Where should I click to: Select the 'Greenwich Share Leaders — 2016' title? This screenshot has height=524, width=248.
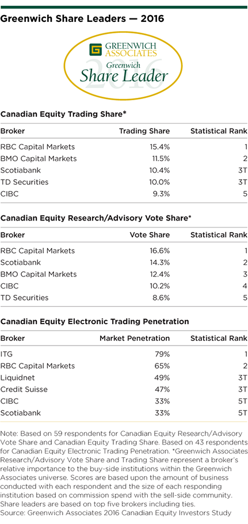pyautogui.click(x=82, y=18)
